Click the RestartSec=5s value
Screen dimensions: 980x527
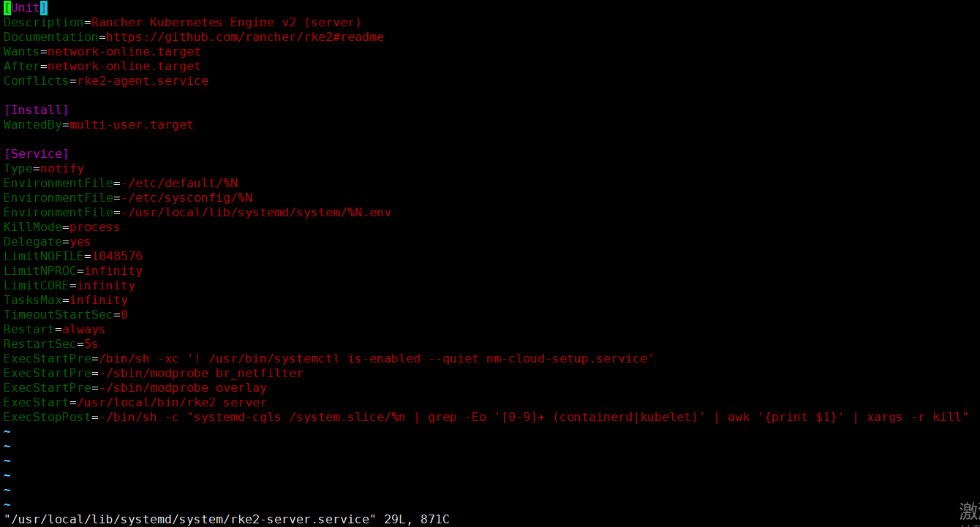click(91, 344)
